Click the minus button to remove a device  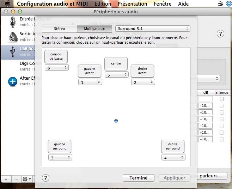pyautogui.click(x=17, y=179)
